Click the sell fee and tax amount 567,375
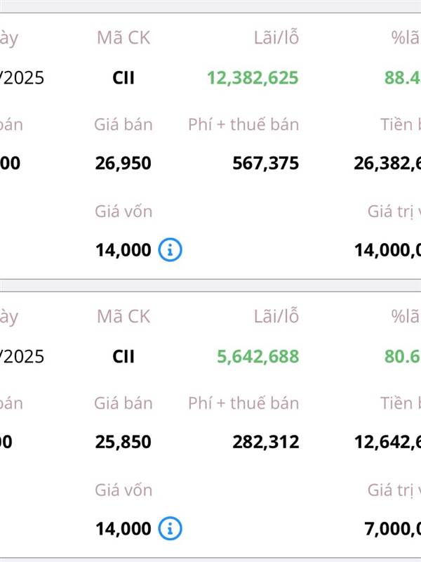This screenshot has height=562, width=421. pyautogui.click(x=265, y=164)
